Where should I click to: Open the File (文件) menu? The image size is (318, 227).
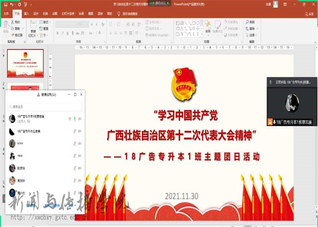coord(6,14)
